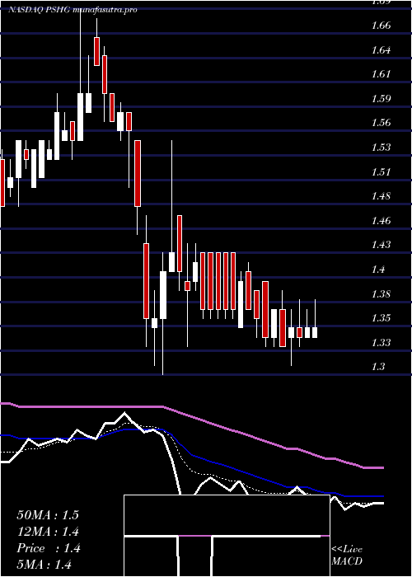Screen dimensions: 412x577
Task: Click the NASDAQ PSHG munafasutra.pro title text
Action: pyautogui.click(x=73, y=10)
